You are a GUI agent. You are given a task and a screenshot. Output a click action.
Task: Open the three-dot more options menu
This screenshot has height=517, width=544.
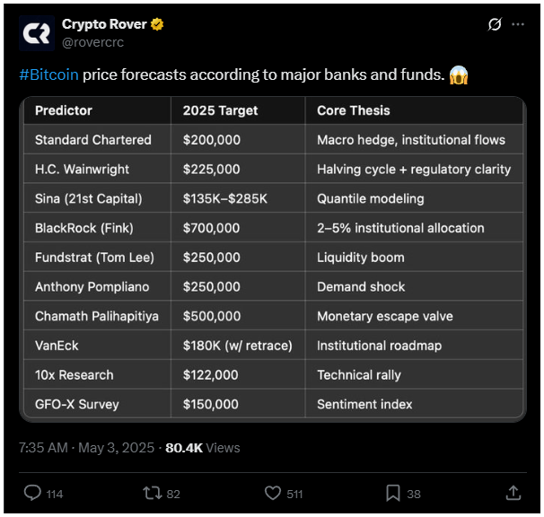click(518, 24)
